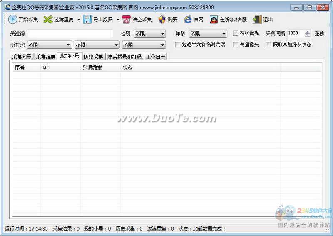Click the 开始采集 label
The height and width of the screenshot is (236, 333).
[28, 20]
